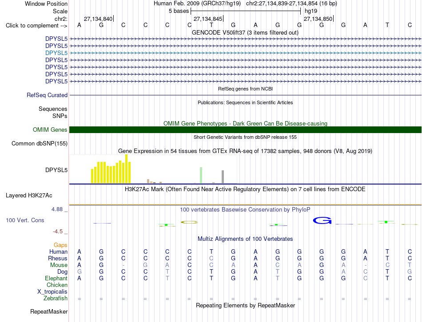Click the 'chr2:' base position label
Viewport: 422px width, 322px height.
click(x=61, y=19)
